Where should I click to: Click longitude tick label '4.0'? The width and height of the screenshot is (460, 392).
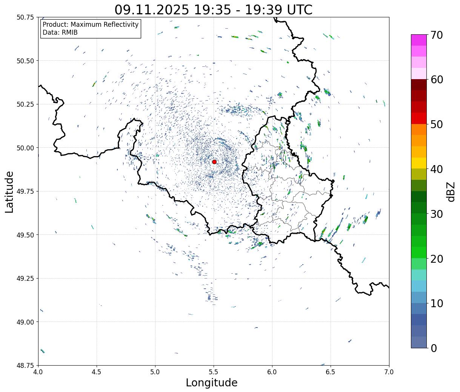click(38, 372)
